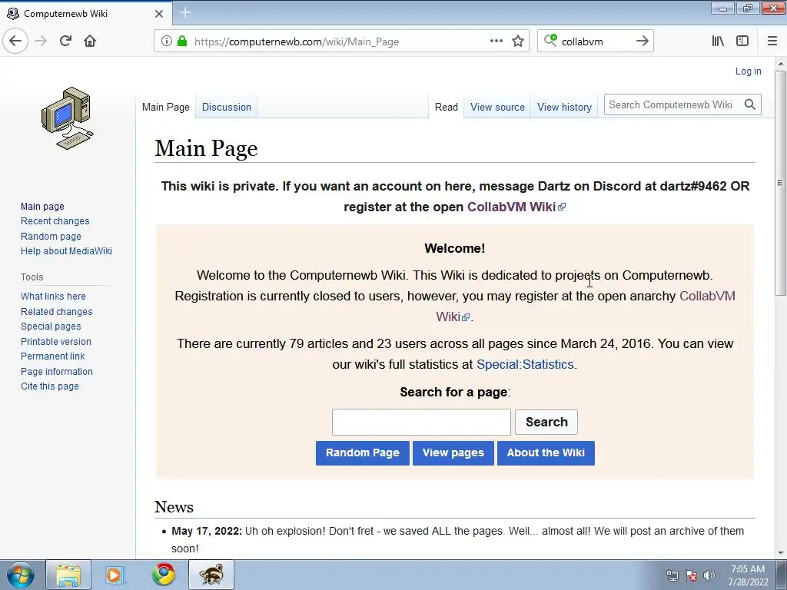Open the Firefox hamburger menu
The width and height of the screenshot is (787, 590).
772,41
